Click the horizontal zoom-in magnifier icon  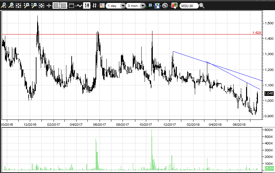point(4,6)
